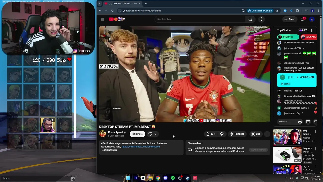
Task: Click the Partager button
Action: [x=237, y=134]
